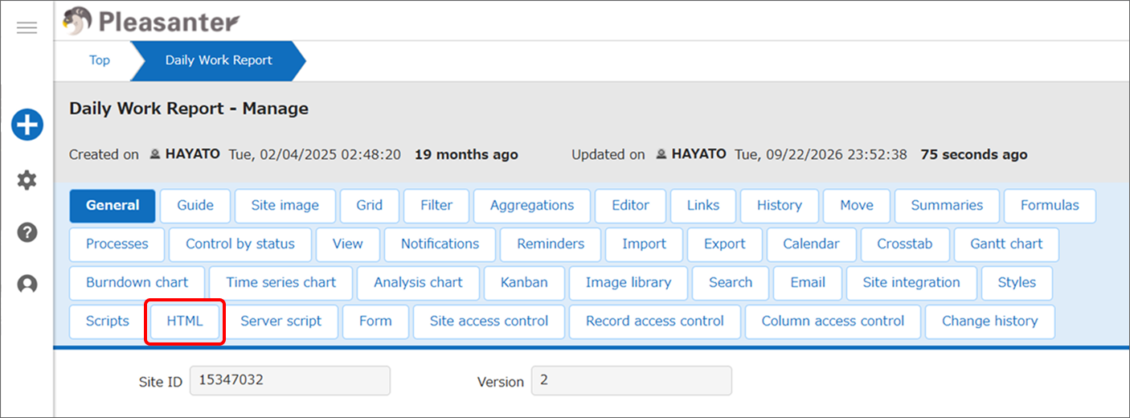Select the Summaries tab
Image resolution: width=1130 pixels, height=418 pixels.
947,206
